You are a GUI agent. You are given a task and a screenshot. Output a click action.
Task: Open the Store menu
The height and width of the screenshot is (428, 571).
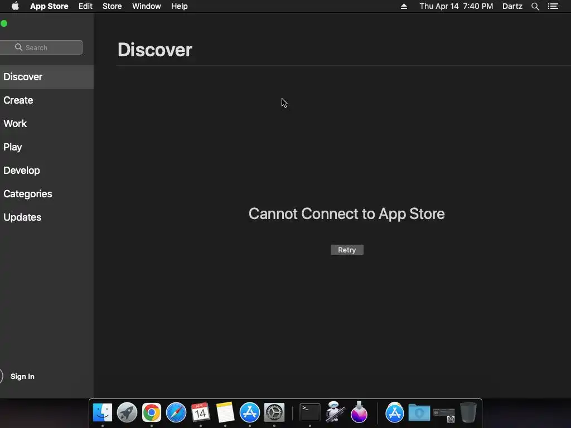(112, 6)
